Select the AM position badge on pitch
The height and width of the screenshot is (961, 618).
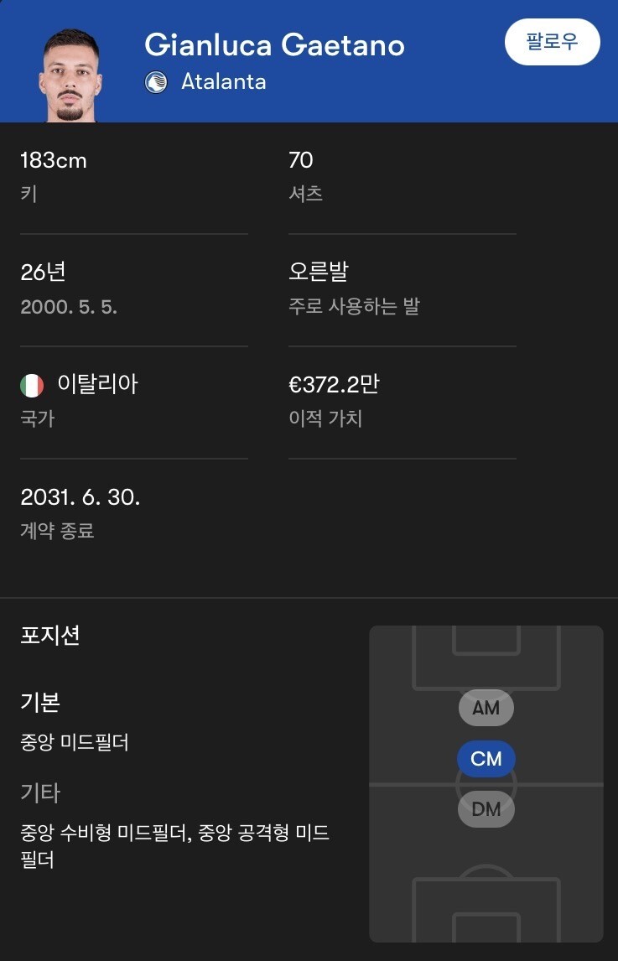tap(486, 709)
